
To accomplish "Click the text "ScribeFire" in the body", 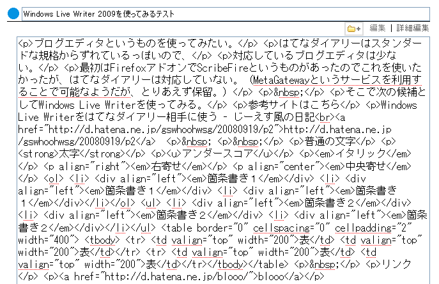I will 222,68.
